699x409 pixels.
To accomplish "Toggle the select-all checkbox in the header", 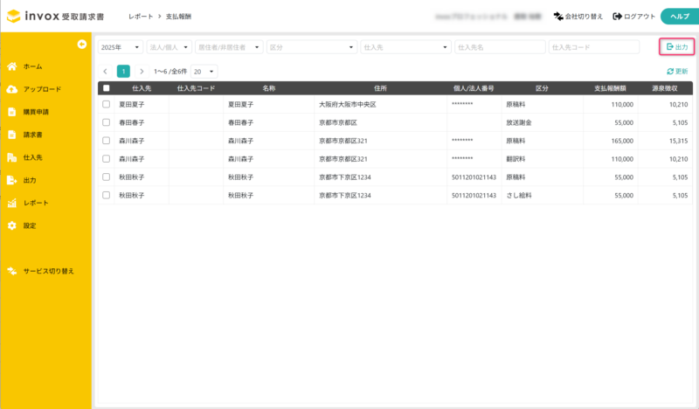I will [106, 88].
